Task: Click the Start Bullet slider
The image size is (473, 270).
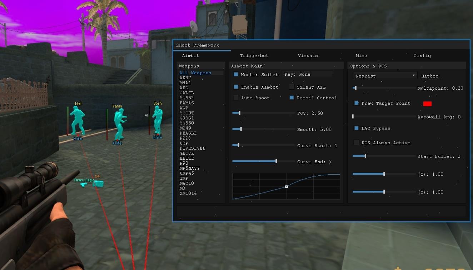Action: 384,156
